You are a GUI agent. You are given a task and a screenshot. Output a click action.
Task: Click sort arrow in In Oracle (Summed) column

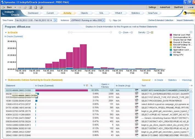[x=84, y=86]
